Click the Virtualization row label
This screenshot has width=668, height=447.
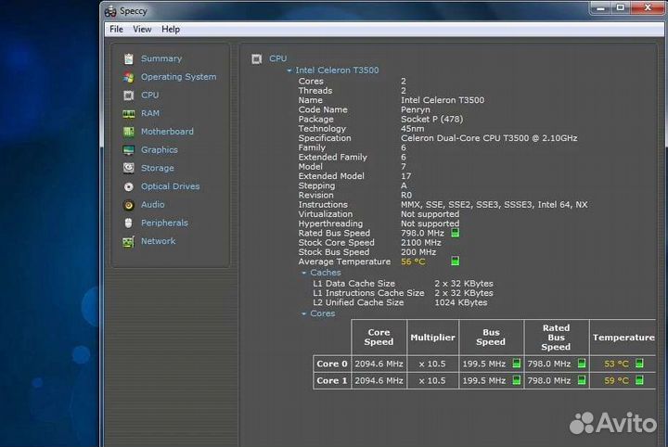click(326, 214)
